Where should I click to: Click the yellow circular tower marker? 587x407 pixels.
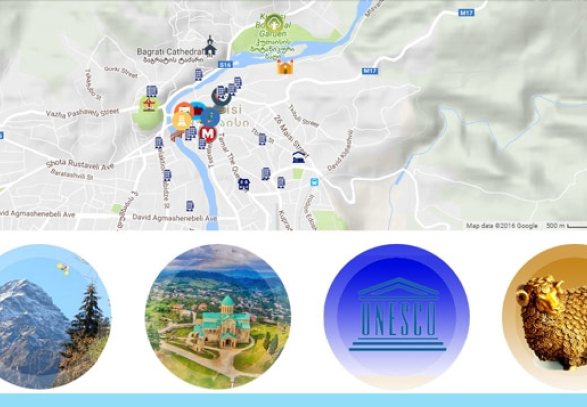(x=182, y=121)
